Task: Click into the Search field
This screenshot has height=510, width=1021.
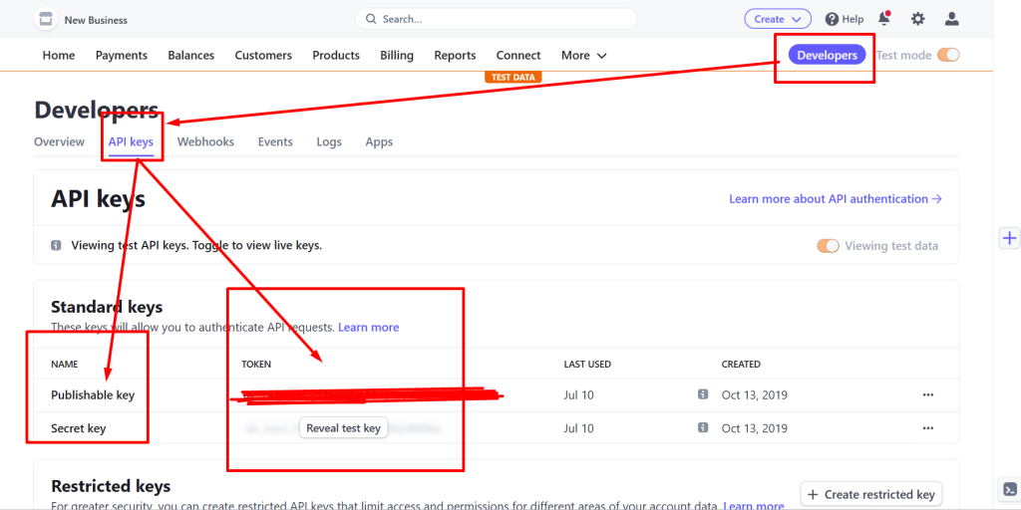Action: [x=497, y=19]
